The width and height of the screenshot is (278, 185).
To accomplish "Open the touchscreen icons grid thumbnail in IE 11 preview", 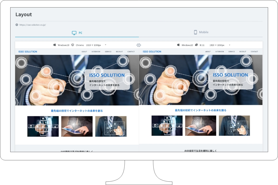I will pos(167,126).
